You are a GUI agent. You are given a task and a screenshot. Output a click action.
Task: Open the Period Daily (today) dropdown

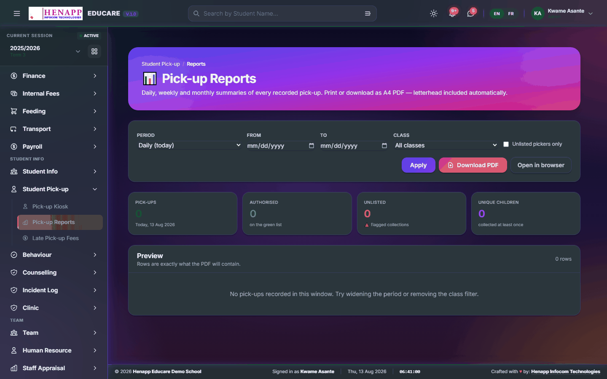pyautogui.click(x=190, y=145)
